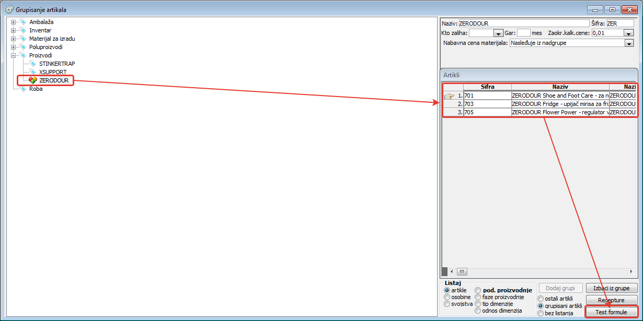Click the tag icon next to Inventar
Viewport: 643px width, 321px height.
point(23,30)
